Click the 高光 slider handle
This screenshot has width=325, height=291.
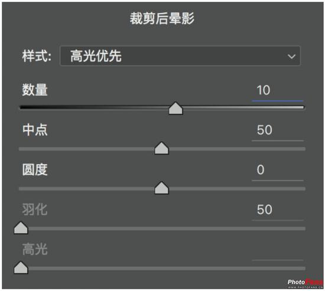coord(21,267)
